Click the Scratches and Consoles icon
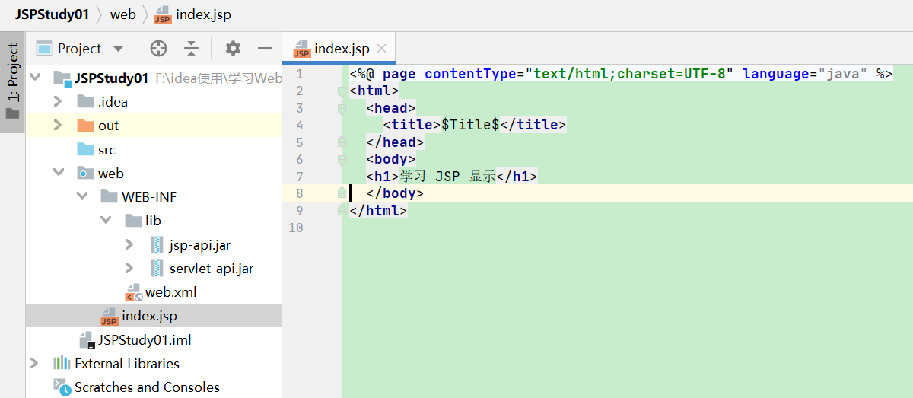Image resolution: width=913 pixels, height=398 pixels. pyautogui.click(x=62, y=387)
